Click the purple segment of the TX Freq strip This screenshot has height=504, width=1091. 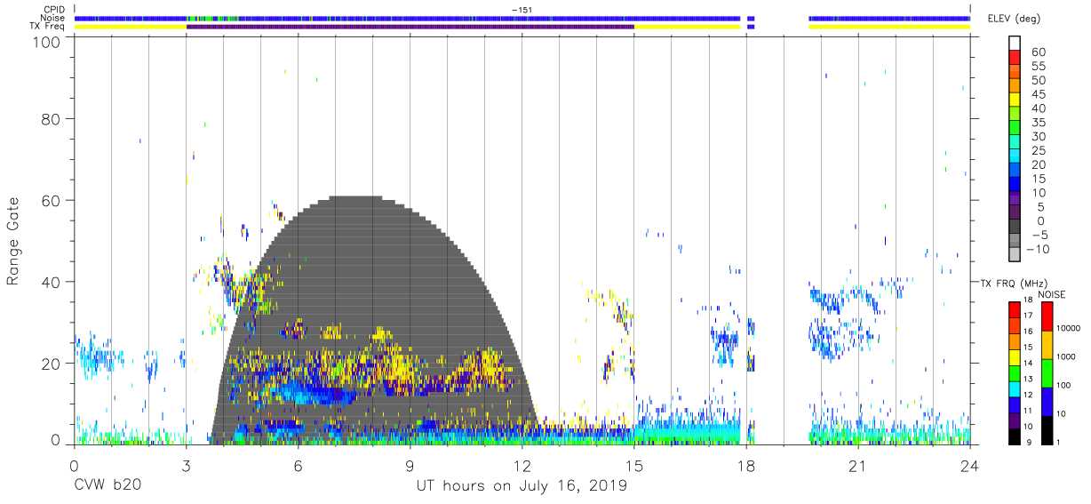coord(410,27)
